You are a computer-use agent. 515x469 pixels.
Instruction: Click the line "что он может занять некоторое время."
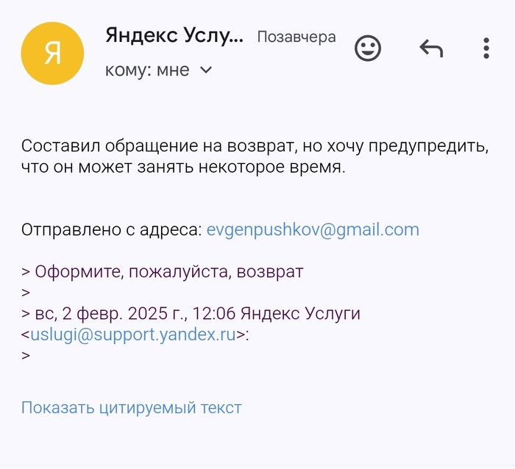coord(182,167)
